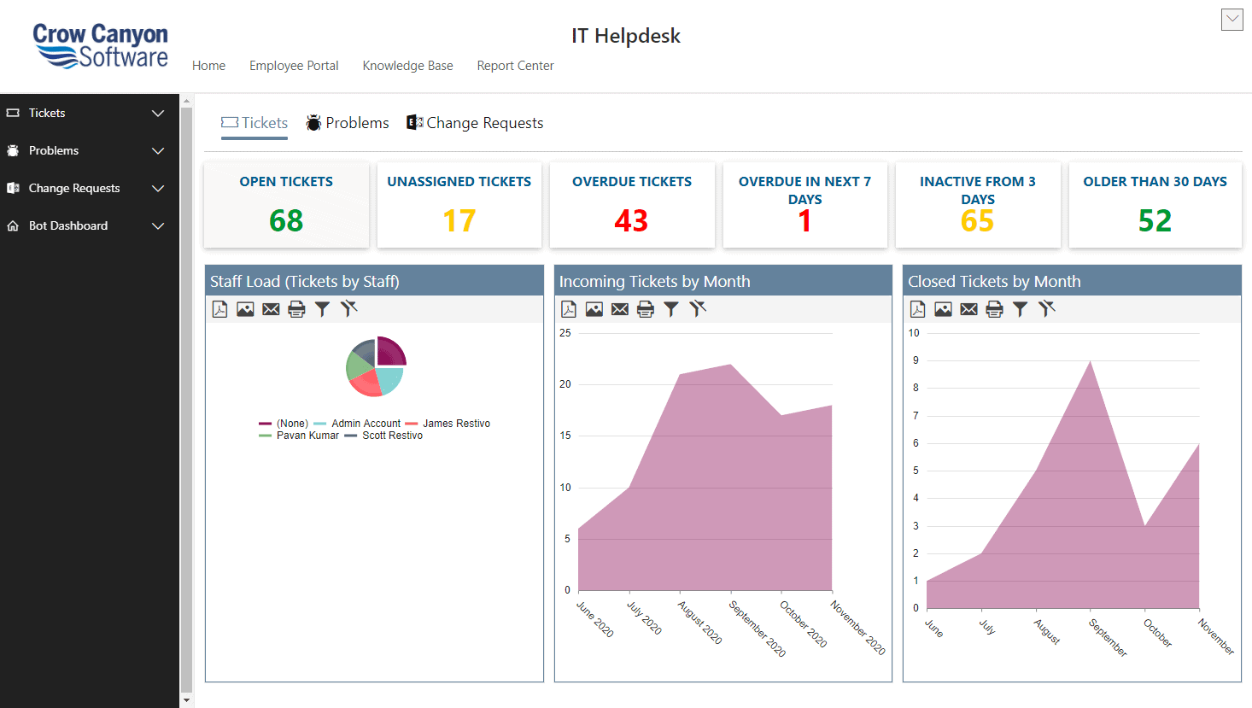Clear filter on Staff Load chart
This screenshot has width=1252, height=708.
tap(348, 308)
